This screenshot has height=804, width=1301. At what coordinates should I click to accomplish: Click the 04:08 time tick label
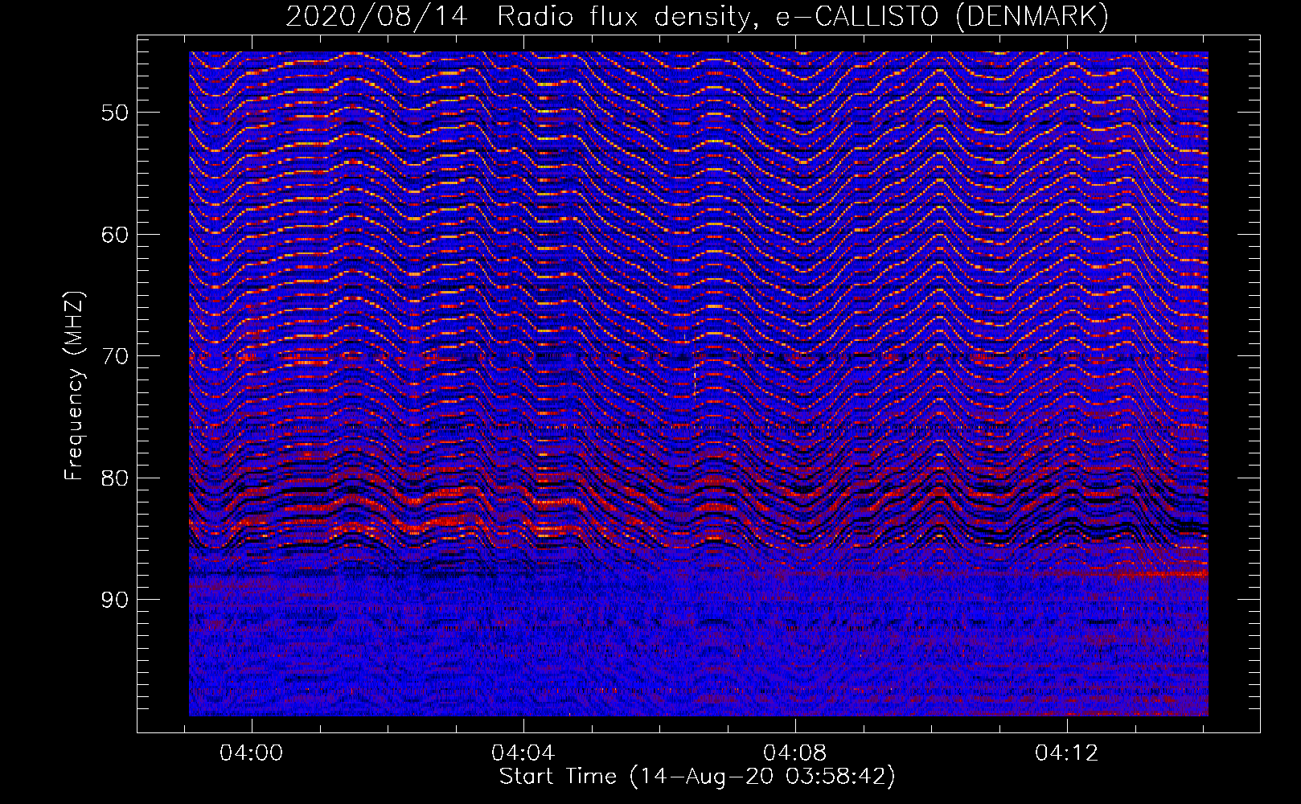point(795,753)
